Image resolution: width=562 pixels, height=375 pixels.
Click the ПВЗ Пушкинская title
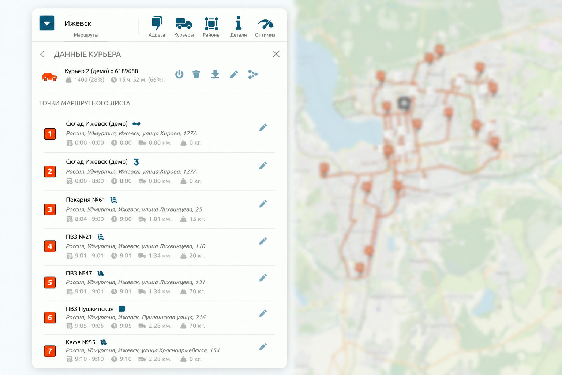click(x=90, y=309)
